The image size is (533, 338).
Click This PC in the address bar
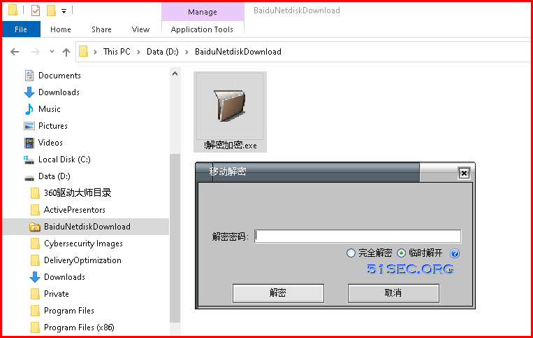pyautogui.click(x=117, y=52)
